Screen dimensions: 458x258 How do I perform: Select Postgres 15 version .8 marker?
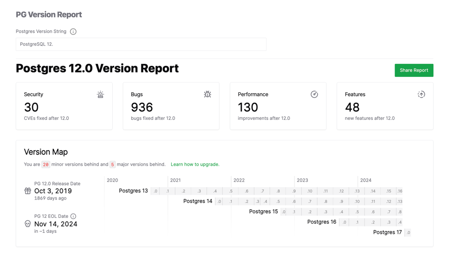(399, 212)
